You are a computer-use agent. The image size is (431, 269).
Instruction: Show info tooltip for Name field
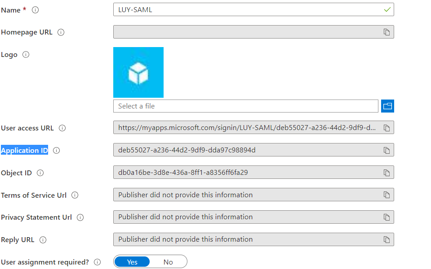(35, 10)
